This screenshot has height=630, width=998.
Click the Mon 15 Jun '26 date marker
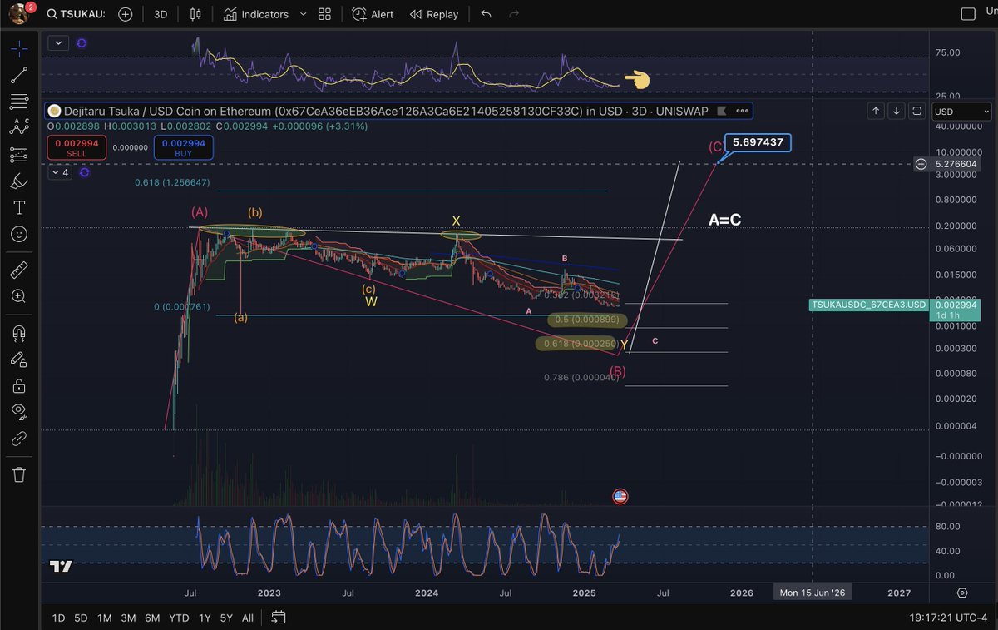click(x=813, y=593)
